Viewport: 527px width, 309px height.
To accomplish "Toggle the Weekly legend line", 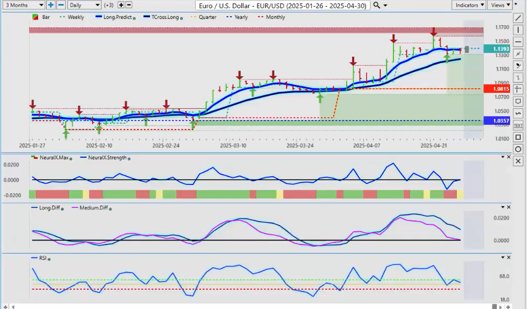I will [72, 17].
